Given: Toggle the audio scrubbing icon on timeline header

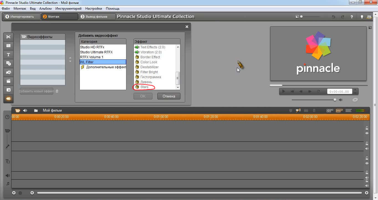Looking at the screenshot, I should [298, 110].
